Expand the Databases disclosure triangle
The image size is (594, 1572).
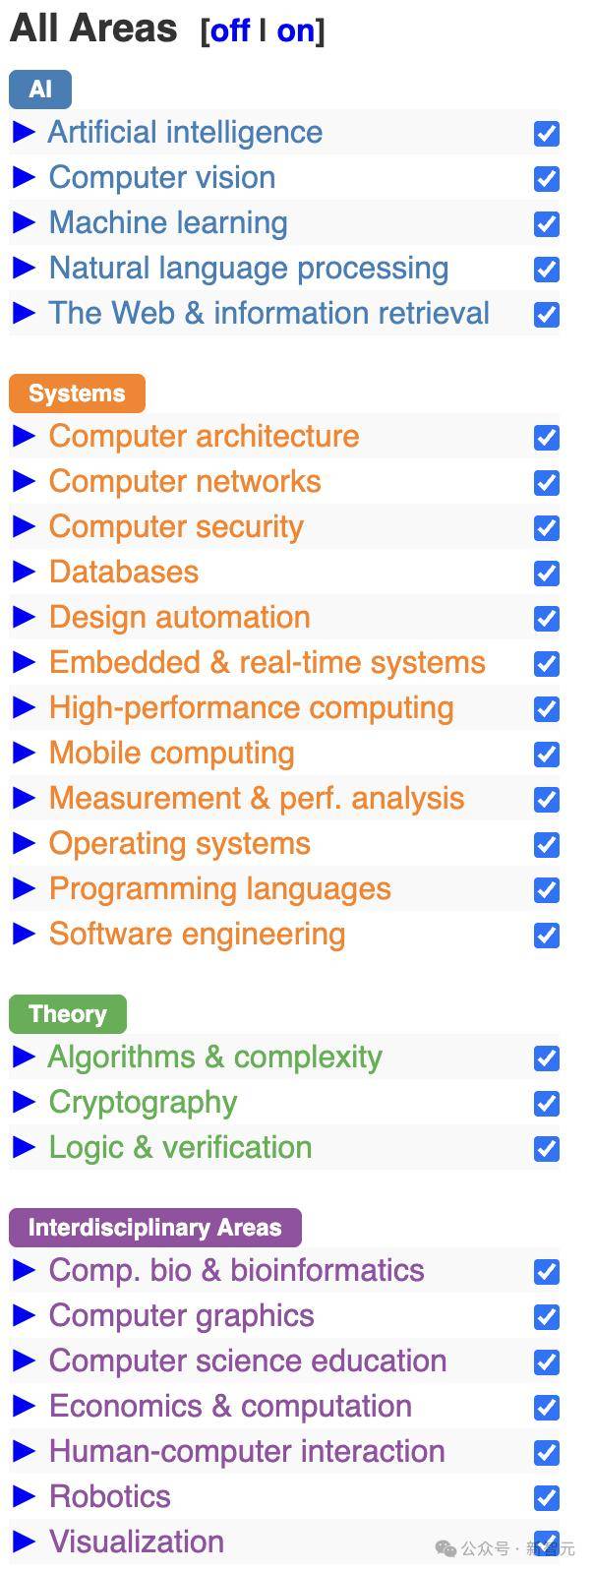pos(24,572)
